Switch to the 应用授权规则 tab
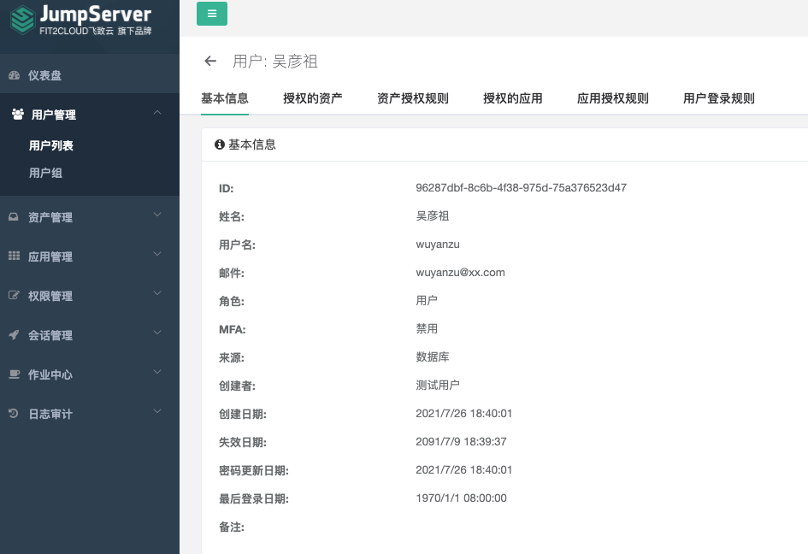This screenshot has width=808, height=554. click(x=613, y=98)
